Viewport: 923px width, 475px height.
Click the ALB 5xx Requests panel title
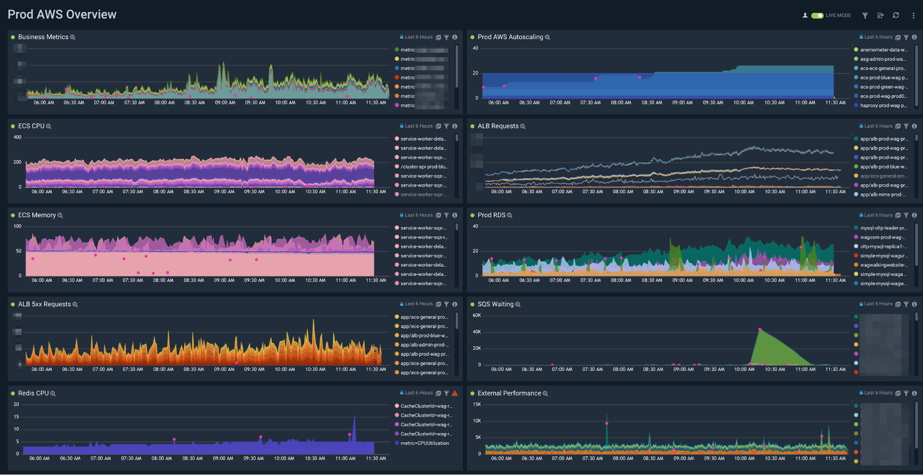(x=44, y=304)
